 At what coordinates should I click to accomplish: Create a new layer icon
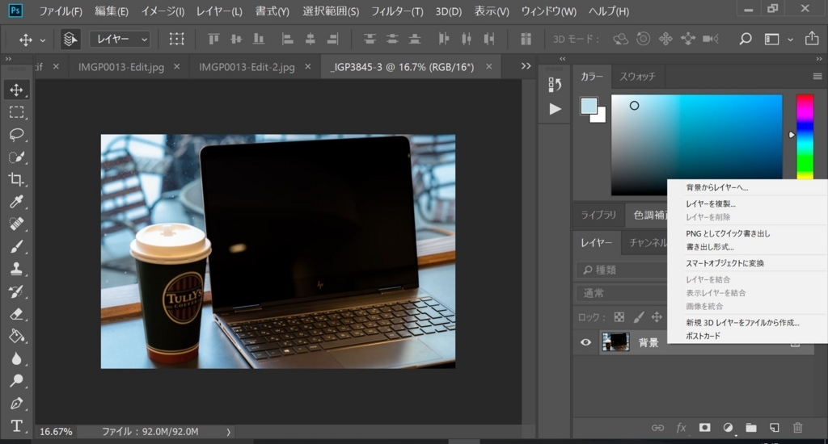coord(774,428)
